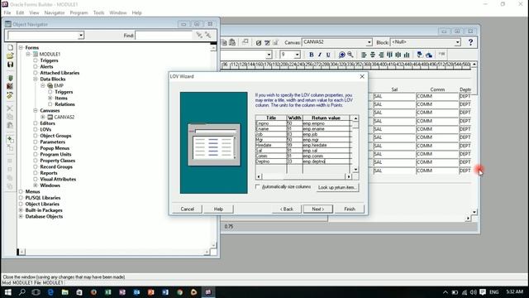Image resolution: width=529 pixels, height=298 pixels.
Task: Expand the CANVAS2 node
Action: 43,117
